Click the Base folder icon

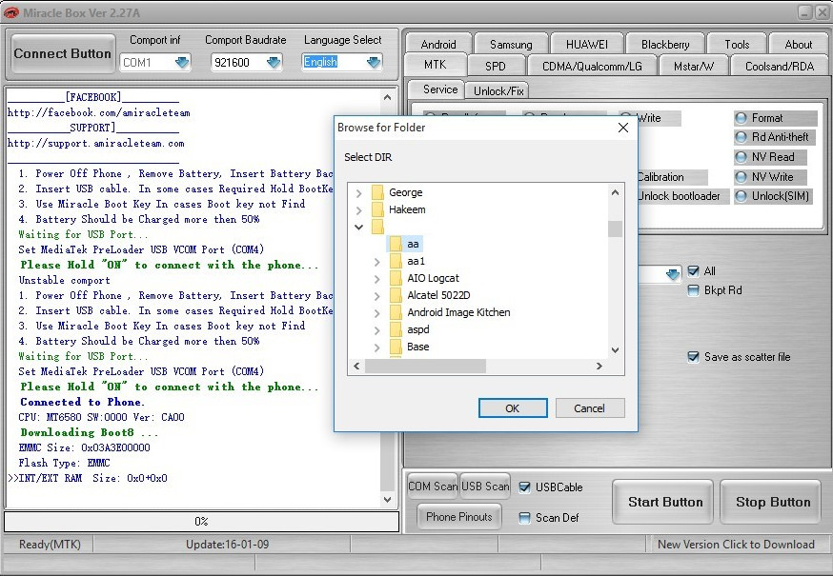click(396, 347)
